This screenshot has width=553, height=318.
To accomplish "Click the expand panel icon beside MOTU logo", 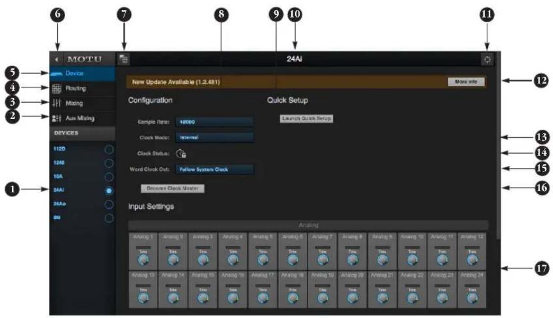I will pos(124,59).
